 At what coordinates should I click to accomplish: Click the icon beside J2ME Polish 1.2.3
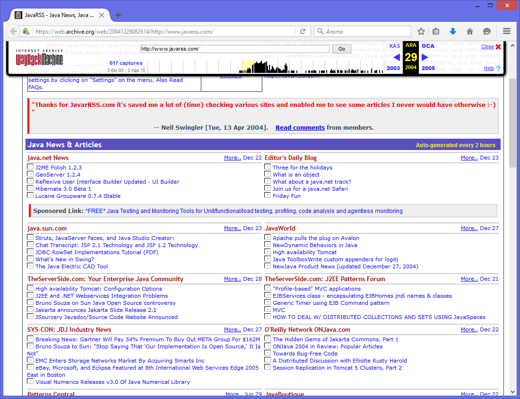coord(30,167)
